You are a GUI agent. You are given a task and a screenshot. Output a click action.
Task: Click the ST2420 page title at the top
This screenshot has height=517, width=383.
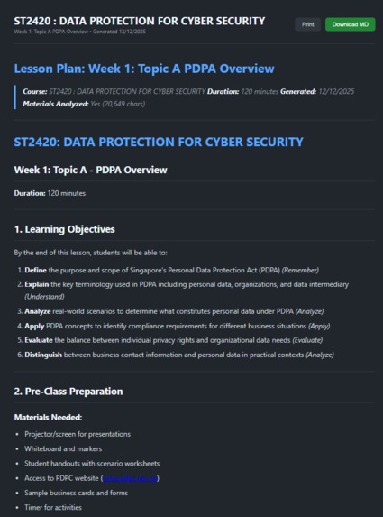[140, 21]
